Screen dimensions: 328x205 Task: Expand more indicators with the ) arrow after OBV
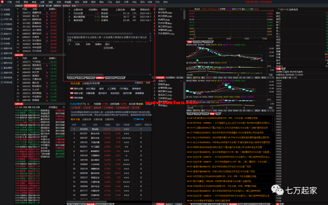252,78
